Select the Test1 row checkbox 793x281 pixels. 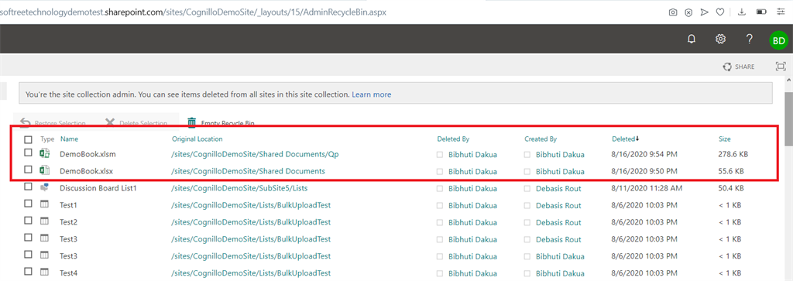29,204
